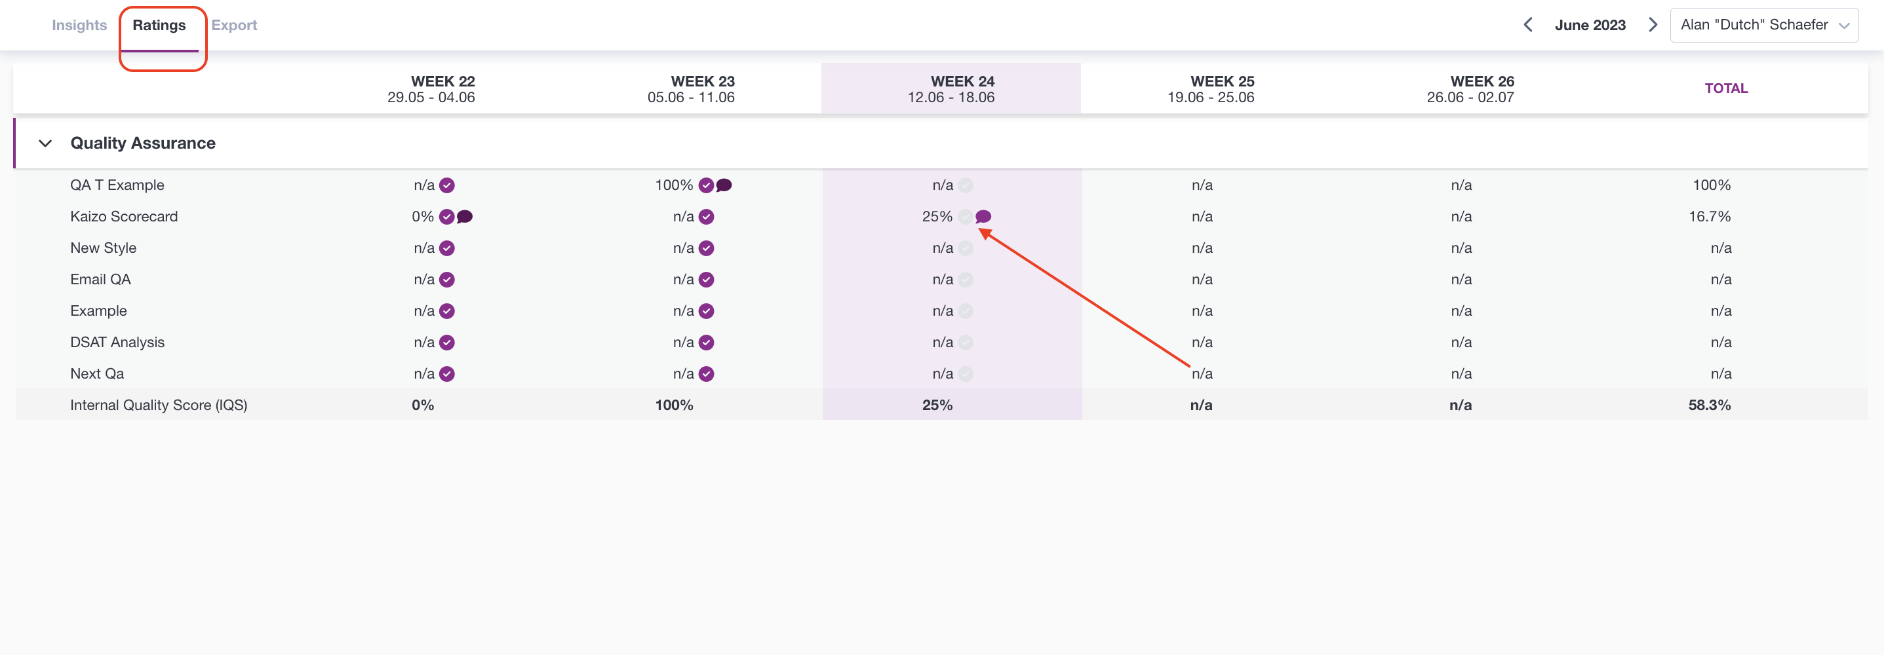Go to next month after June 2023
1884x655 pixels.
(1653, 25)
